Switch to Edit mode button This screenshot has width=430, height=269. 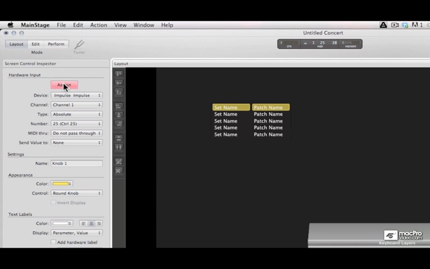click(35, 44)
